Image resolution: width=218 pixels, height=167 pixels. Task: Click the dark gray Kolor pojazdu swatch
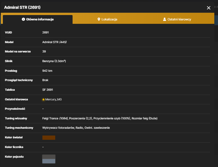(x=49, y=157)
